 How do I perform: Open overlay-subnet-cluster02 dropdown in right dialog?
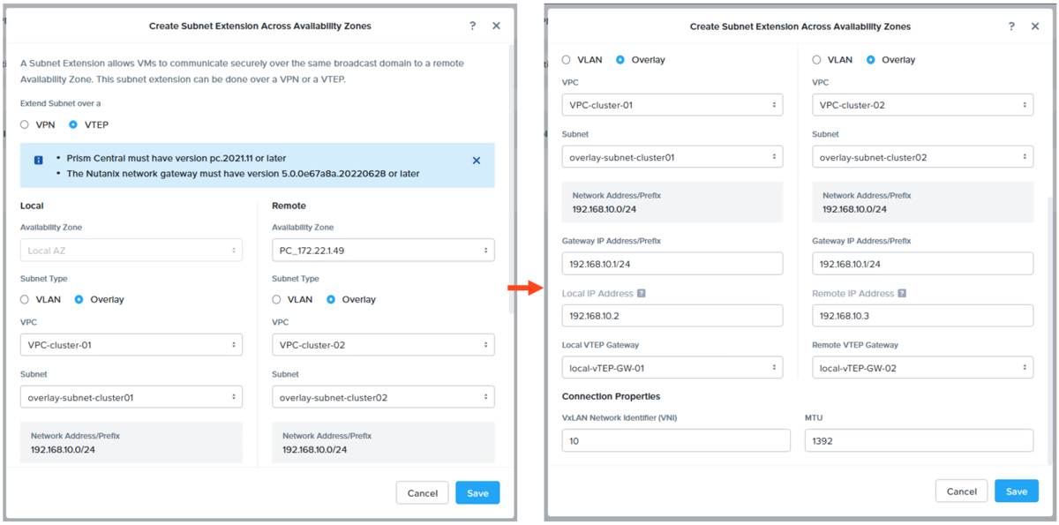tap(922, 158)
